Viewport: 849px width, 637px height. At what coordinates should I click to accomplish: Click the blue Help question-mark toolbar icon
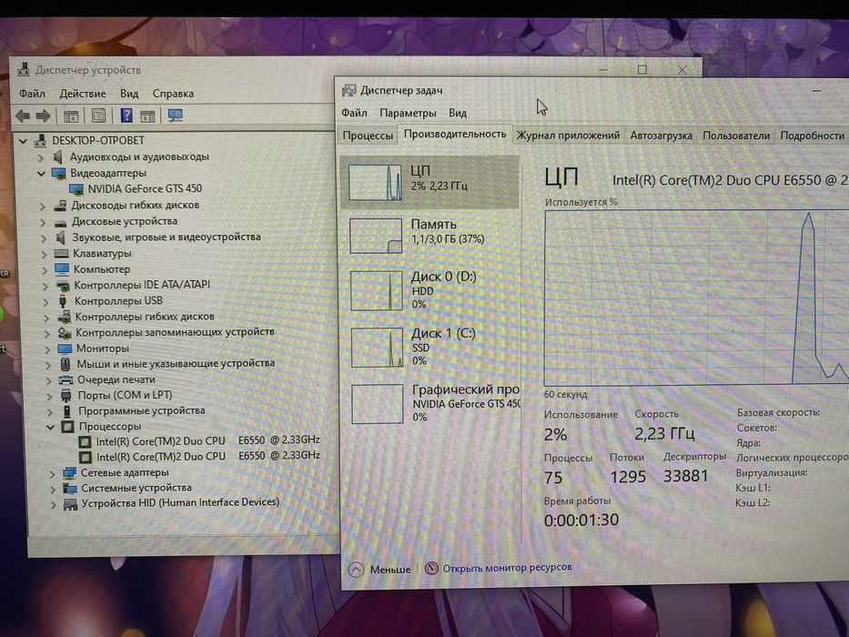[126, 116]
